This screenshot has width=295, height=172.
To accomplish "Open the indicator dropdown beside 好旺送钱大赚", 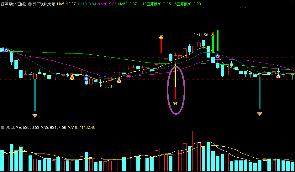I will click(30, 4).
